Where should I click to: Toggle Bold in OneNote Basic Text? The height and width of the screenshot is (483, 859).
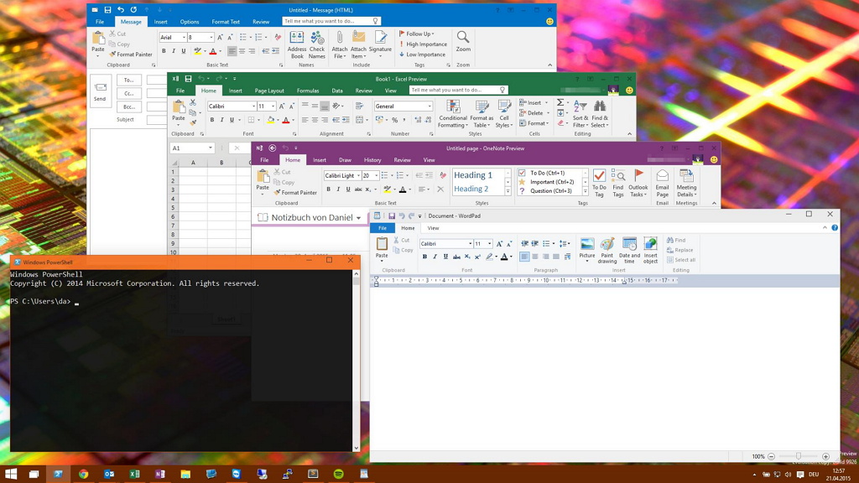tap(328, 189)
